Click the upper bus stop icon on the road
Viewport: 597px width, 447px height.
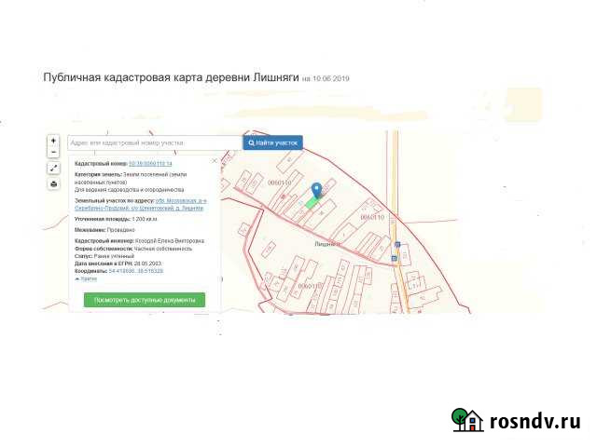coord(397,244)
